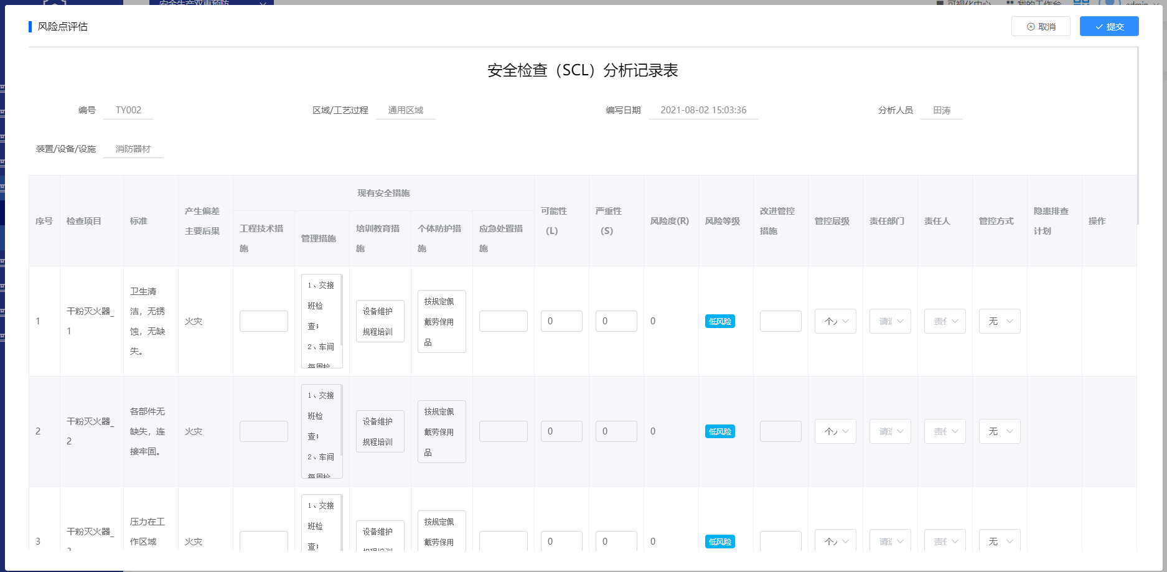Click 应急处置措施 input in row 1

click(x=504, y=321)
